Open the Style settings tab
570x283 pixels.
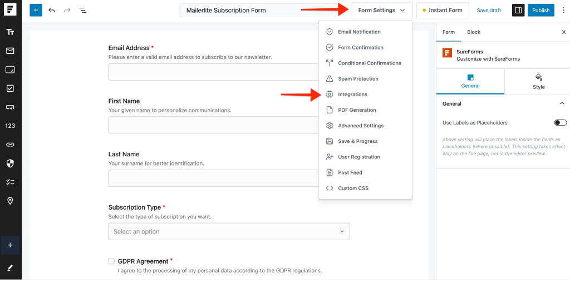coord(538,82)
